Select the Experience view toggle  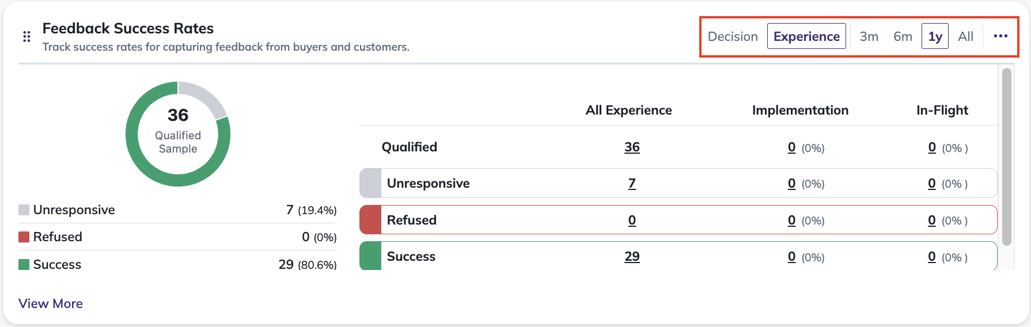click(x=806, y=36)
